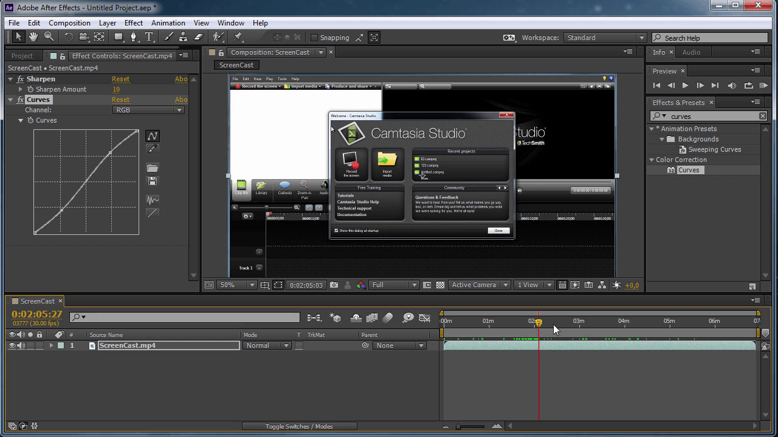Mute audio of ScreenCast.mp4 layer

[21, 345]
